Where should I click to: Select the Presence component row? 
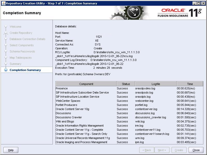pos(129,88)
